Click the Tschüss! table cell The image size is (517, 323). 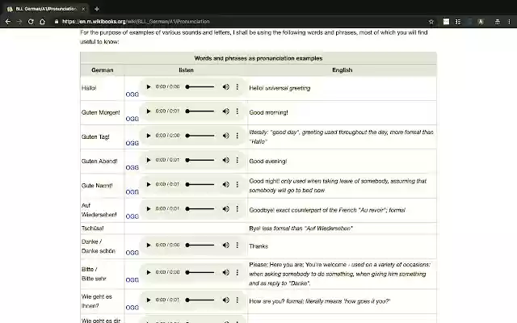[103, 228]
